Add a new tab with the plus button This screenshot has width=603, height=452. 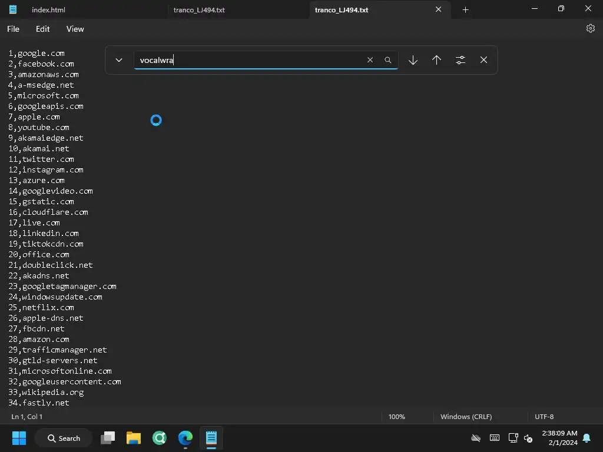coord(465,10)
